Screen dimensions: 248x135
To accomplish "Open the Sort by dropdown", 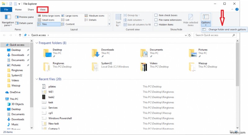I will (x=118, y=20).
